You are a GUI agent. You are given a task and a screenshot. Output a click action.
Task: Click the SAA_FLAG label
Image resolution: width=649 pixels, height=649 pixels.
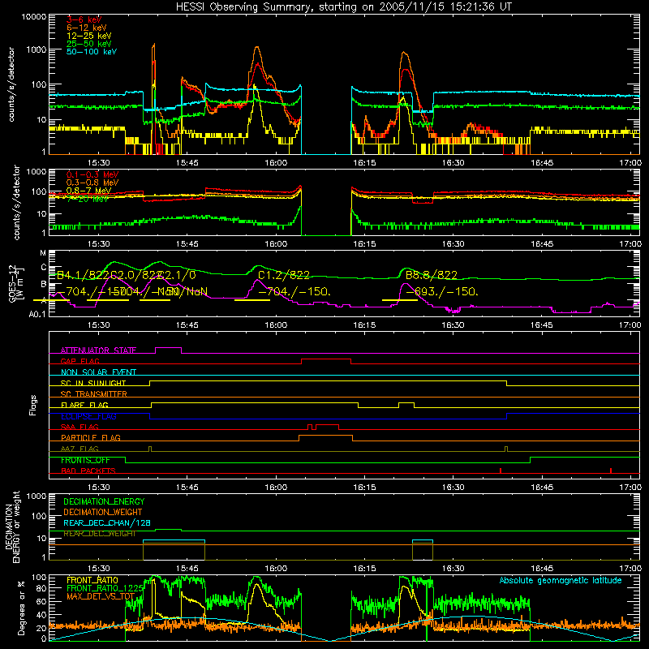tap(80, 428)
